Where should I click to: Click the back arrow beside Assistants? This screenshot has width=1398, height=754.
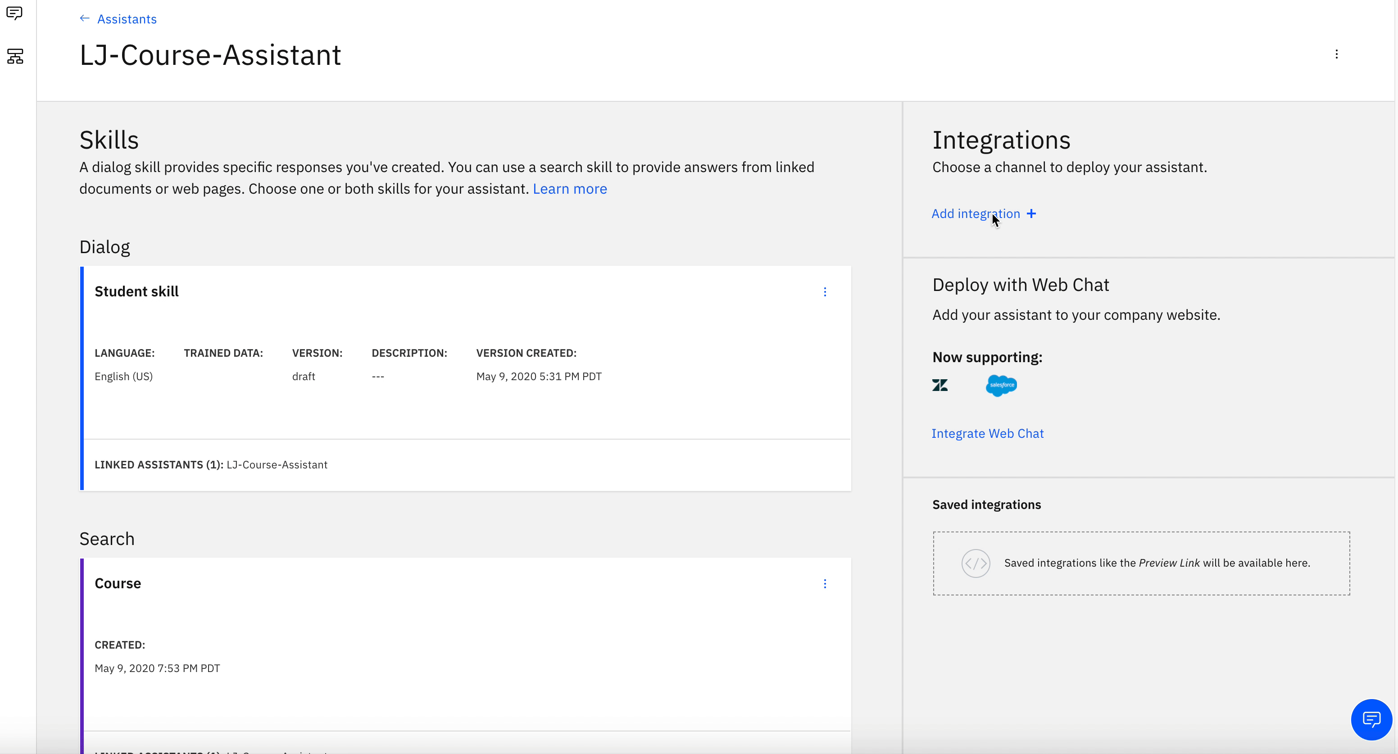click(85, 18)
